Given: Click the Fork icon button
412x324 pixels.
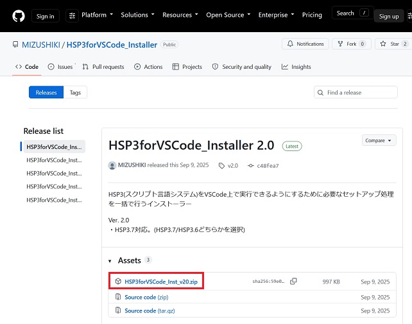Looking at the screenshot, I should coord(340,44).
